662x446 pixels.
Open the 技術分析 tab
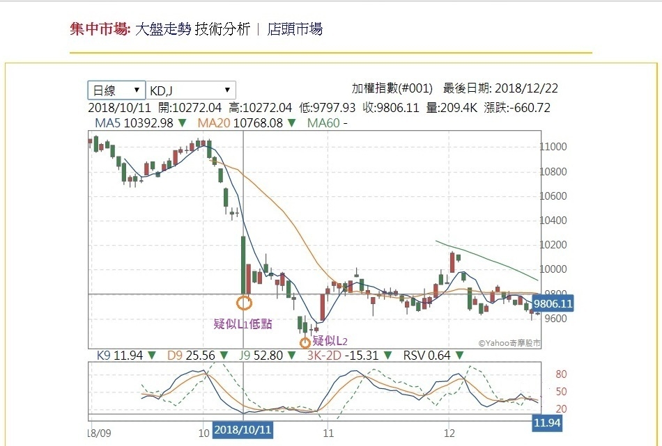click(x=222, y=29)
